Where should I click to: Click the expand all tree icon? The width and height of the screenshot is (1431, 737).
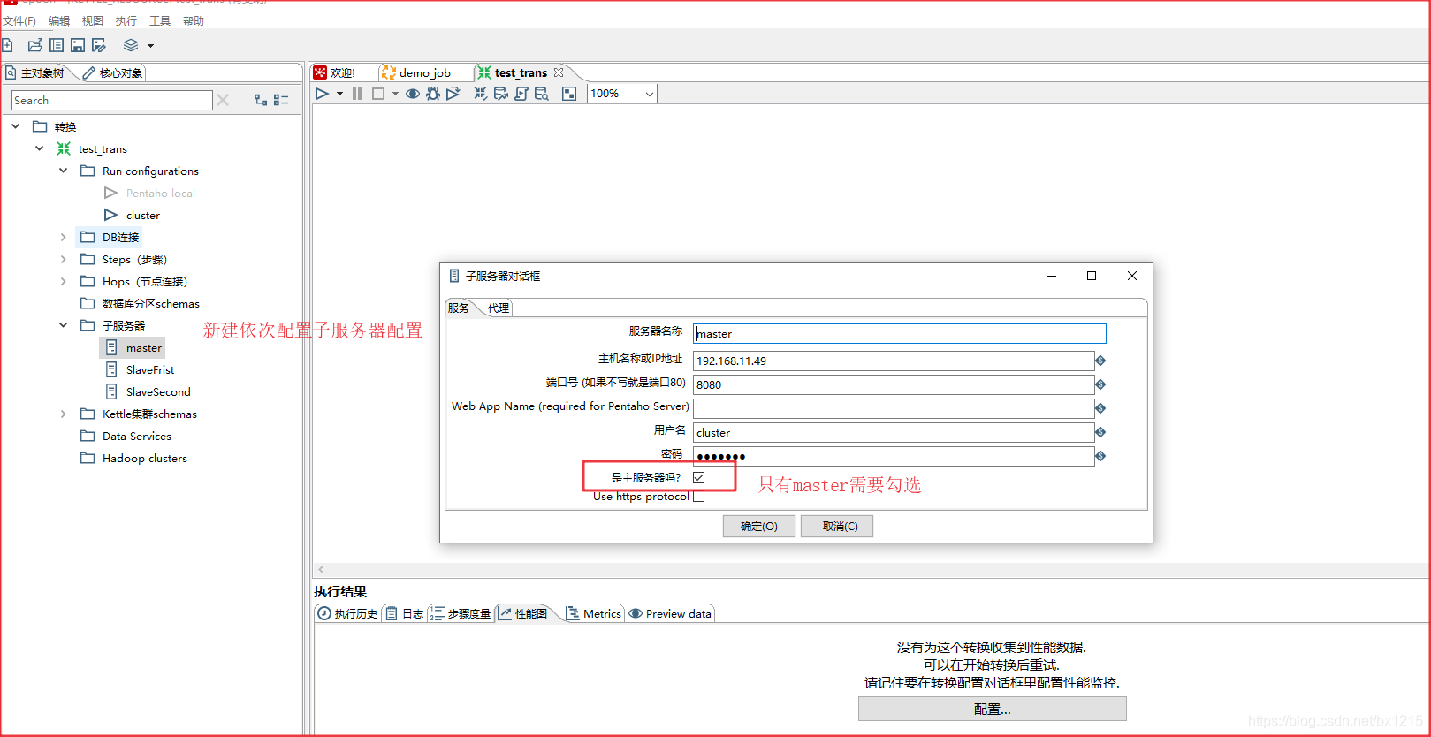[261, 100]
